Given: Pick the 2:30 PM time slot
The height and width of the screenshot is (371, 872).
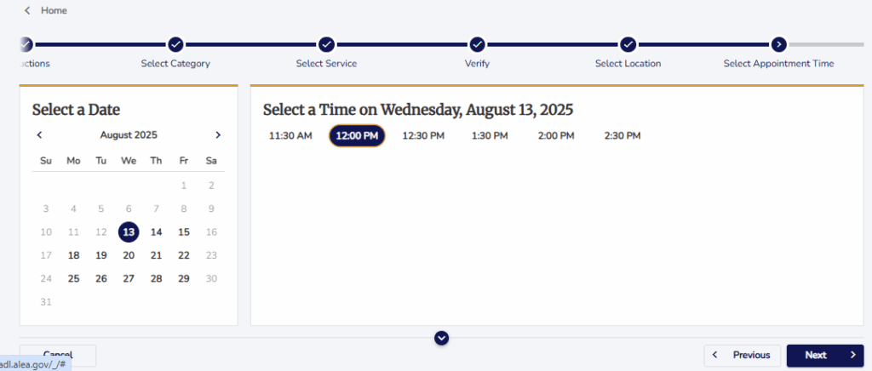Looking at the screenshot, I should [622, 135].
